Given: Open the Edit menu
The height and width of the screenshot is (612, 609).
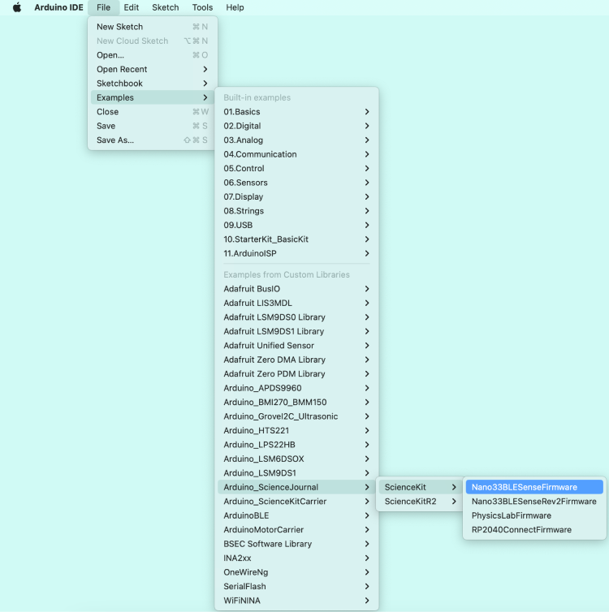Looking at the screenshot, I should click(x=131, y=7).
